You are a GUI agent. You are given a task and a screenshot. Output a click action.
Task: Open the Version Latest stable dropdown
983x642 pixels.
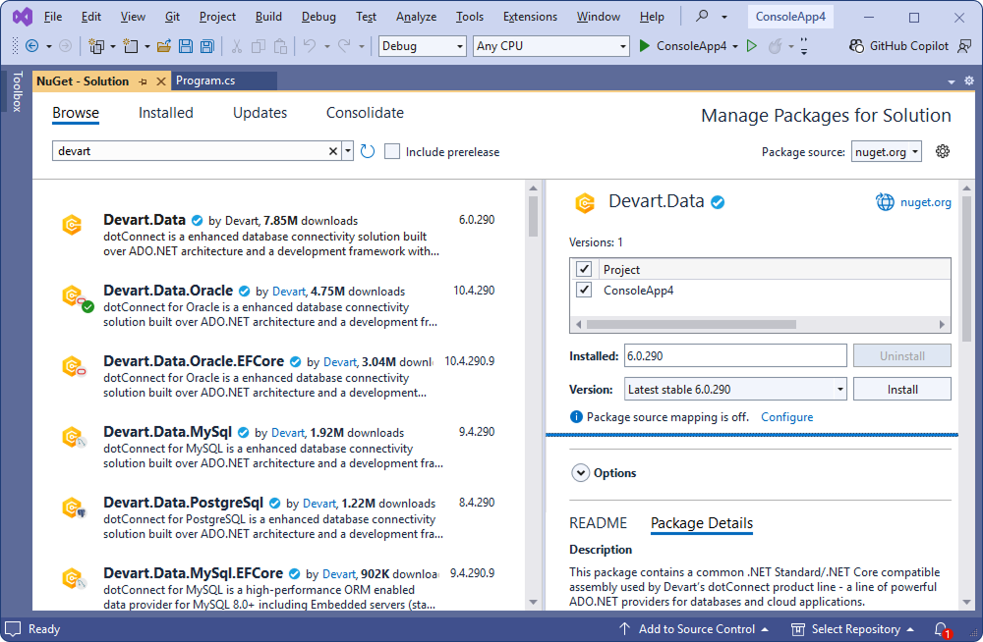(839, 389)
